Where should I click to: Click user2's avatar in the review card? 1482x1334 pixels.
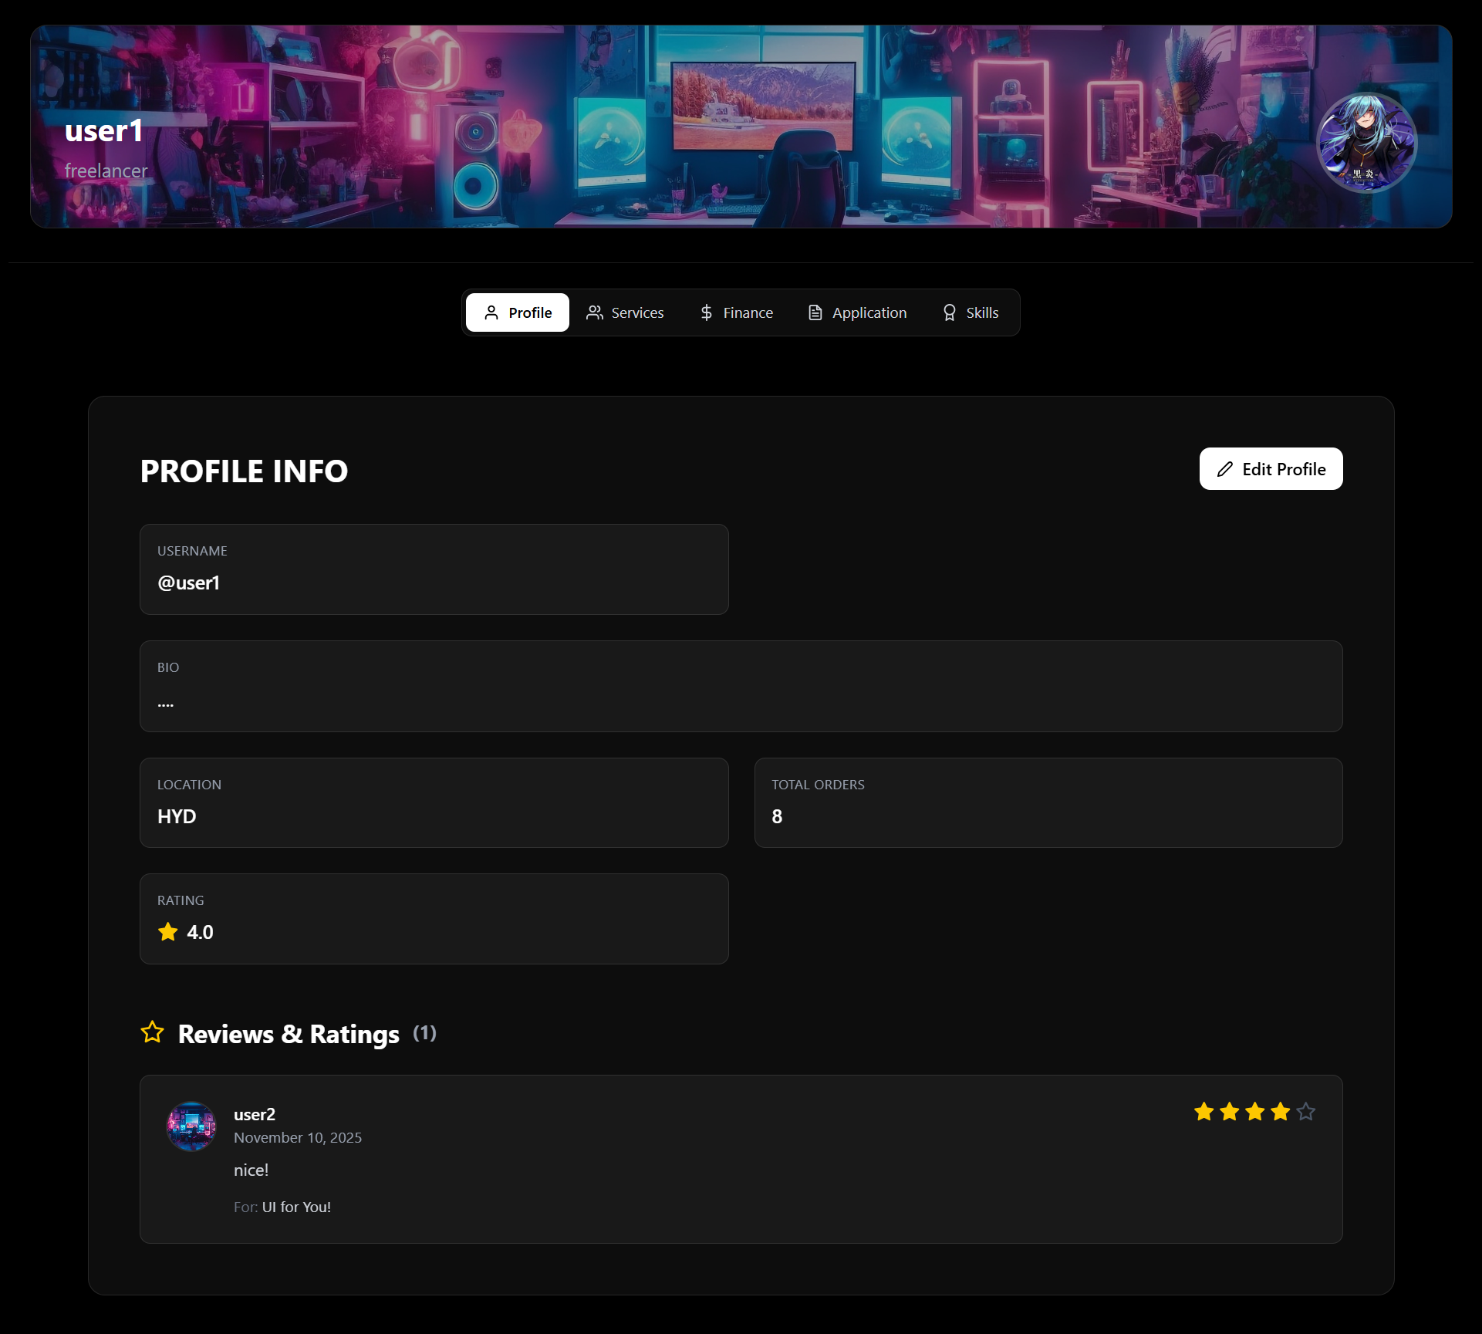point(191,1126)
